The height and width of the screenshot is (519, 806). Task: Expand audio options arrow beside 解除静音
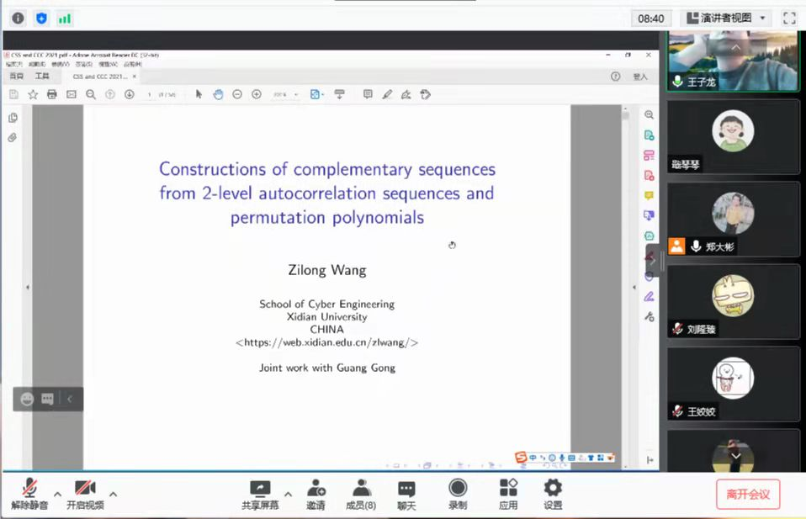57,494
